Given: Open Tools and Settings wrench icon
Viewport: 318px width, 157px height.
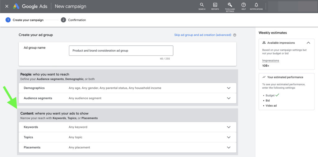Looking at the screenshot, I should tap(230, 7).
